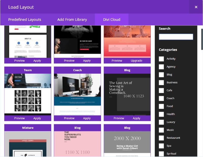Apply the Coach layout
203x157 pixels.
(x=87, y=118)
